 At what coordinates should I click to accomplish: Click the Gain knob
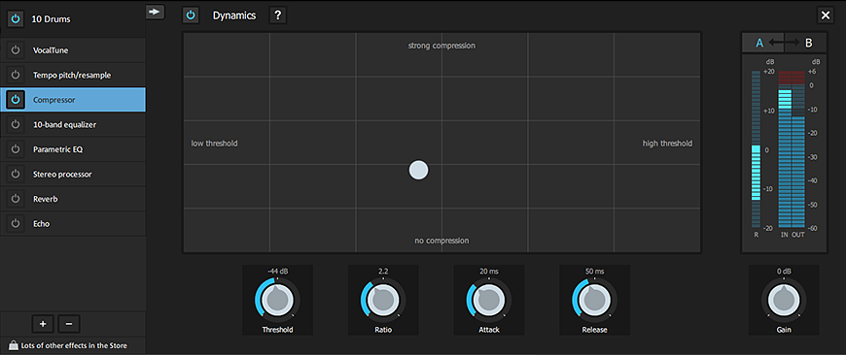(784, 301)
